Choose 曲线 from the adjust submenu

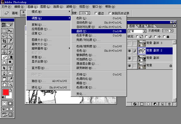click(99, 31)
